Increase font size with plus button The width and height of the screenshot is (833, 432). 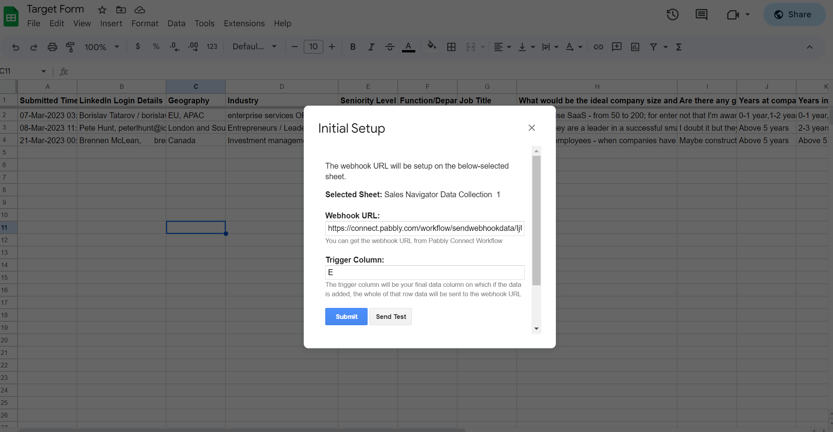point(332,47)
